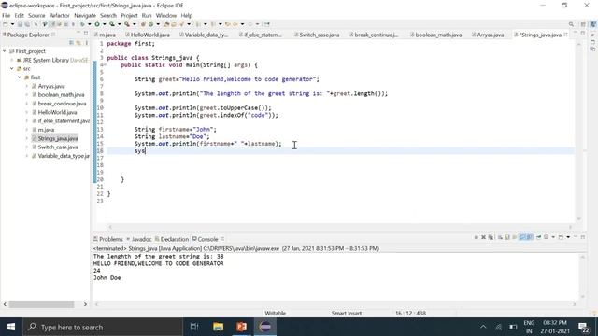Click the External Tools run icon
This screenshot has width=598, height=336.
[127, 24]
